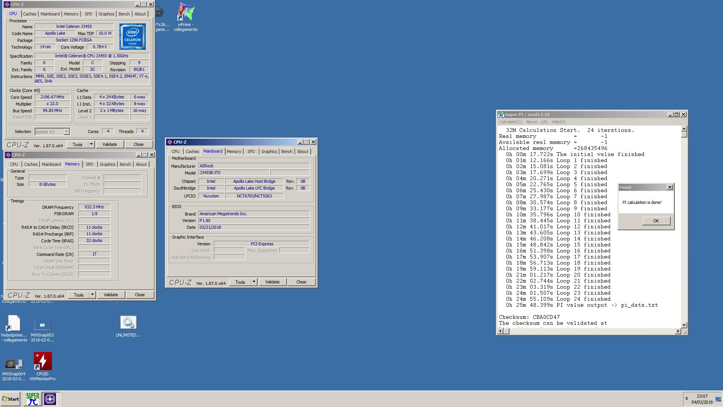723x407 pixels.
Task: Click Super PI horizontal scrollbar right arrow
Action: [x=678, y=331]
